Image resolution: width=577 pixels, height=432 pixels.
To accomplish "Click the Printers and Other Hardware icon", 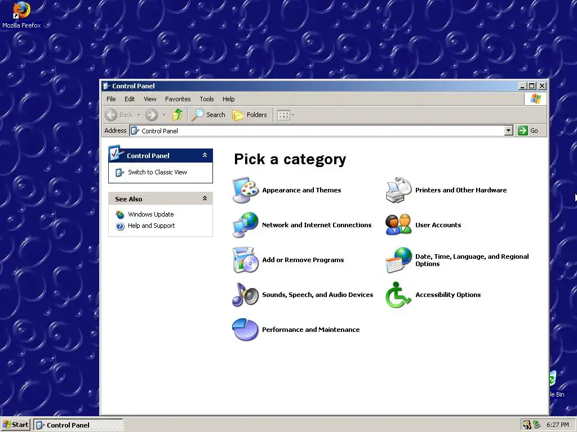I will click(398, 190).
